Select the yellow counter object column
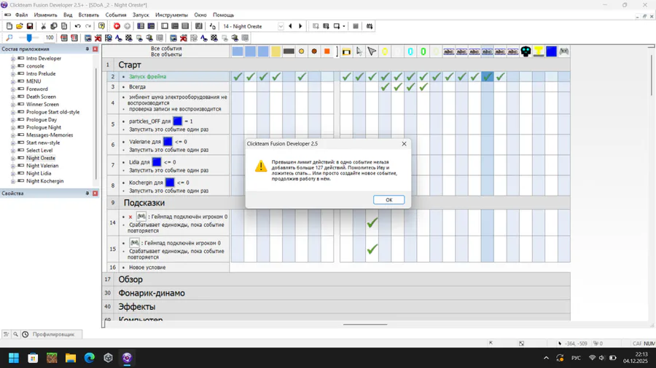Image resolution: width=656 pixels, height=368 pixels. pyautogui.click(x=385, y=52)
